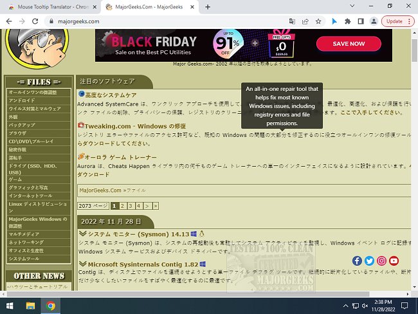Open 高度なシステムケア software link

(x=111, y=95)
